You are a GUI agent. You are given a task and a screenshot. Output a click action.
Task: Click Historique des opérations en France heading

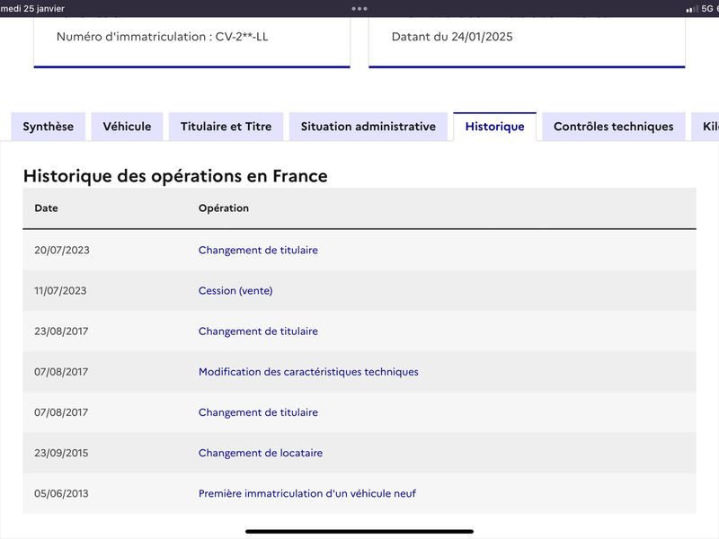[x=175, y=176]
